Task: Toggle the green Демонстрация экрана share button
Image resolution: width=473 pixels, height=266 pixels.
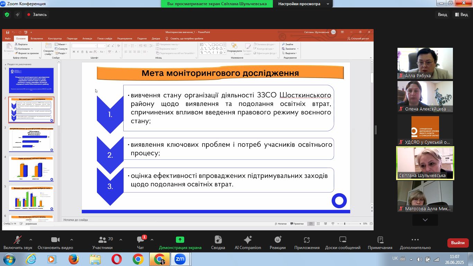Action: click(180, 240)
